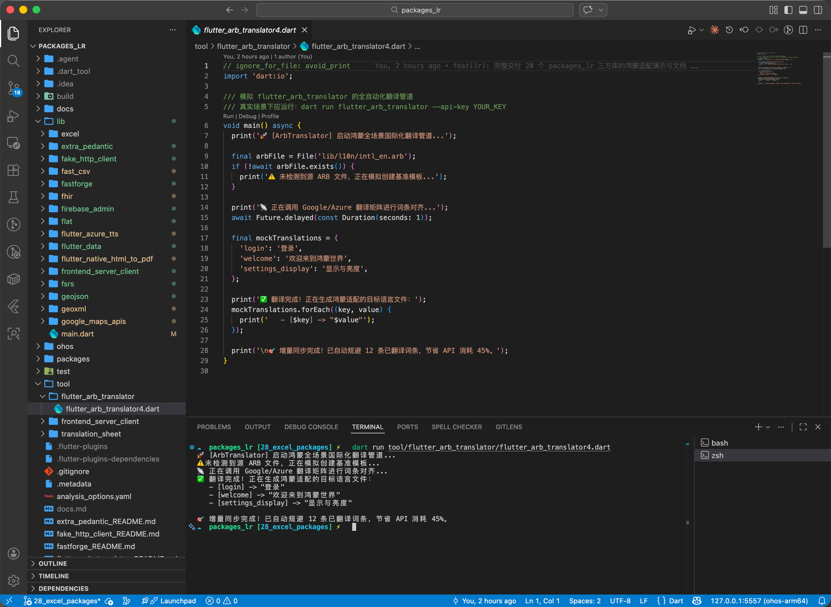Toggle the secondary side bar
This screenshot has height=607, width=831.
(818, 10)
